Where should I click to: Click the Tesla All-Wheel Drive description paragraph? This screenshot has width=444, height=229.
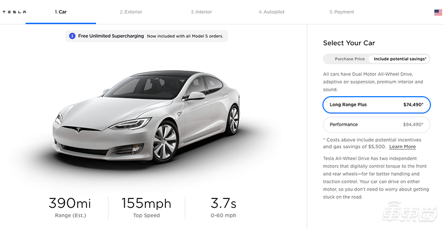click(x=376, y=178)
